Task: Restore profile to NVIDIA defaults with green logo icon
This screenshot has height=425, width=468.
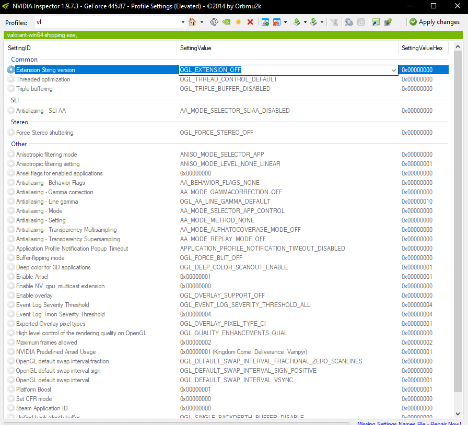Action: pyautogui.click(x=226, y=22)
